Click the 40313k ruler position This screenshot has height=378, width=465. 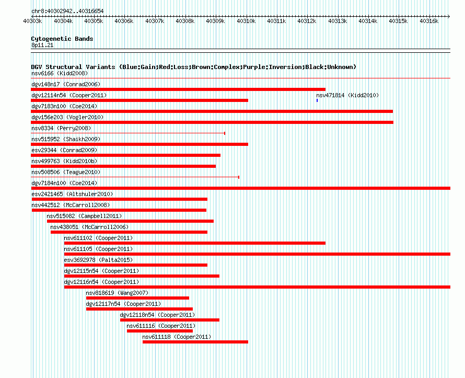(338, 21)
